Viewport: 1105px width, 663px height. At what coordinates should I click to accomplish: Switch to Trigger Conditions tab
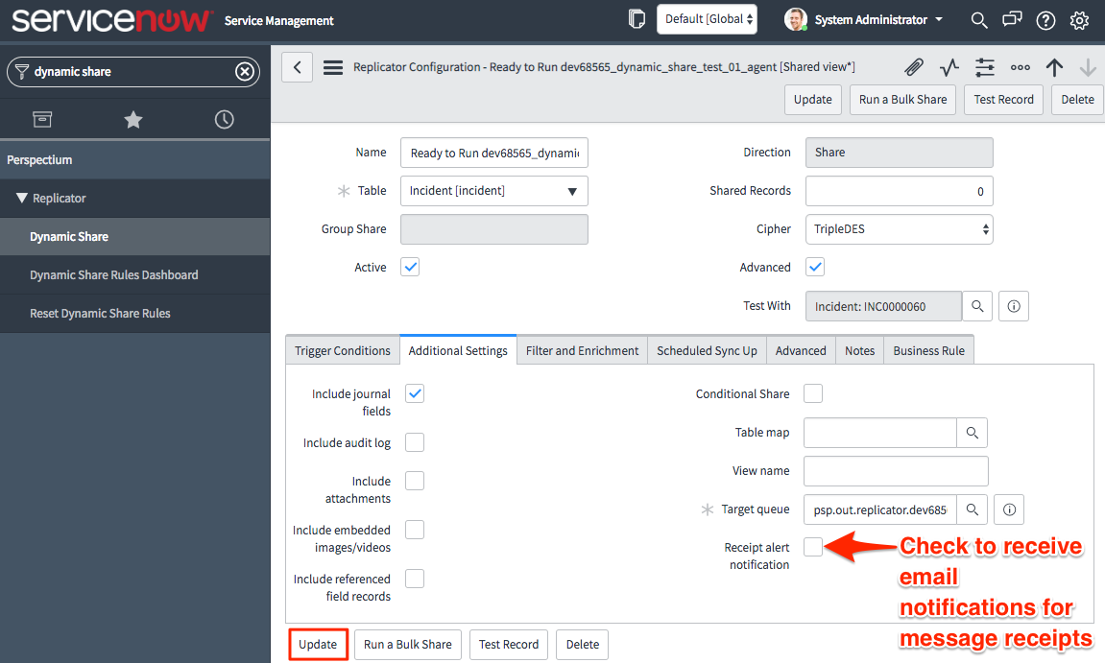point(343,350)
